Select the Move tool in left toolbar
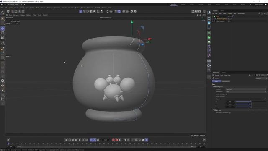 click(3, 29)
